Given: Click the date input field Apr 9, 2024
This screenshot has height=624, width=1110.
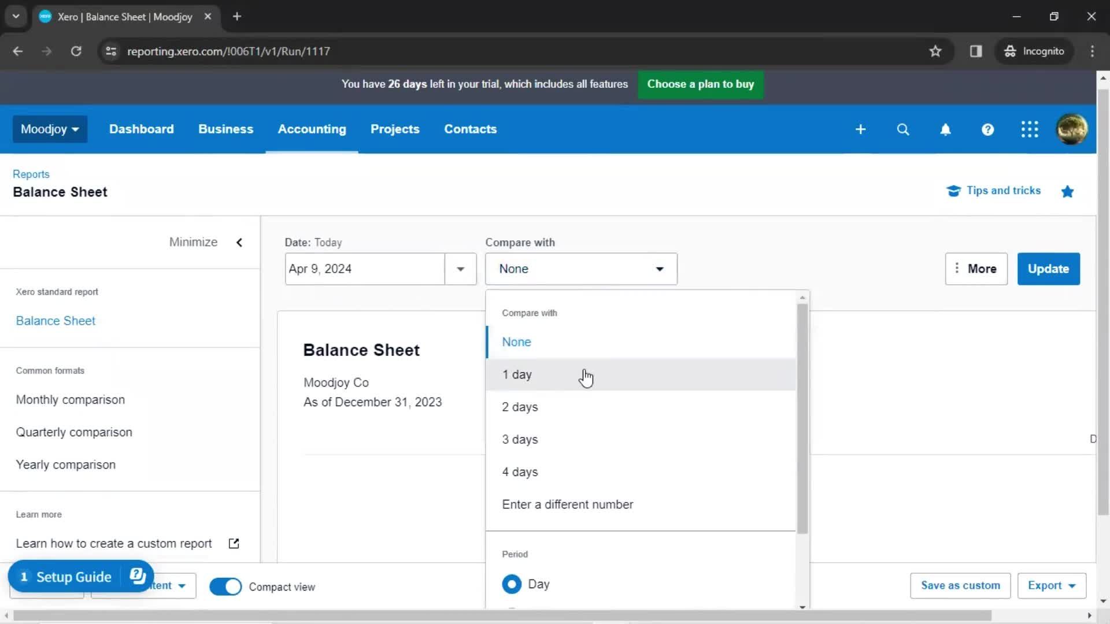Looking at the screenshot, I should pyautogui.click(x=365, y=269).
